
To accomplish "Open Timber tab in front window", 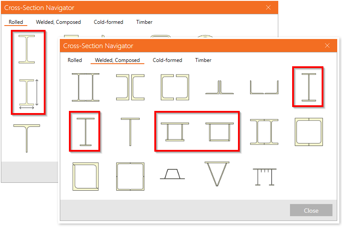I will pos(203,60).
